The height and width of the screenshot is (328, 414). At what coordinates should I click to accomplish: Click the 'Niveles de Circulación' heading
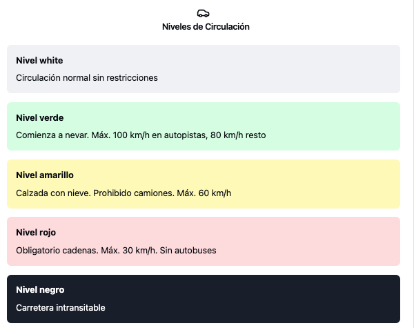coord(206,27)
